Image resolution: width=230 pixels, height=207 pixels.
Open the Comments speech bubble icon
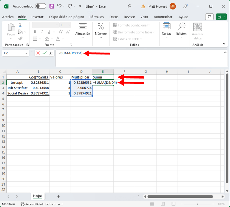pyautogui.click(x=209, y=17)
